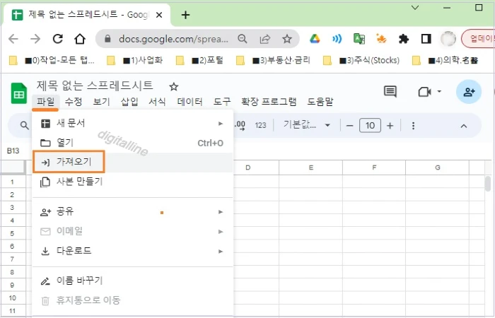This screenshot has width=495, height=318.
Task: Click the toolbar search magnifier icon
Action: [24, 125]
